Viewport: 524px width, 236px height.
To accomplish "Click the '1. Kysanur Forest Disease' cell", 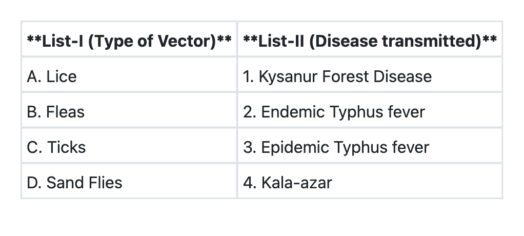I will pos(370,76).
